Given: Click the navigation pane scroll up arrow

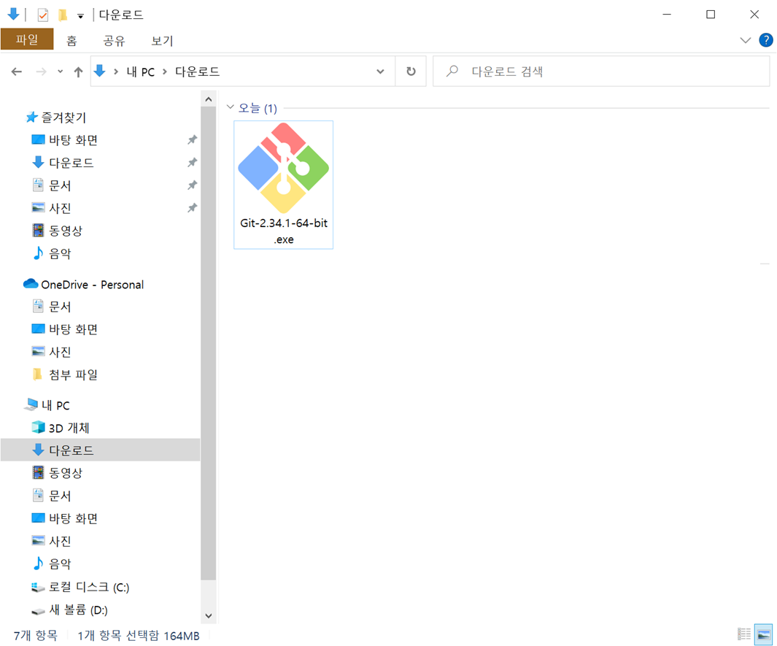Looking at the screenshot, I should pyautogui.click(x=209, y=100).
